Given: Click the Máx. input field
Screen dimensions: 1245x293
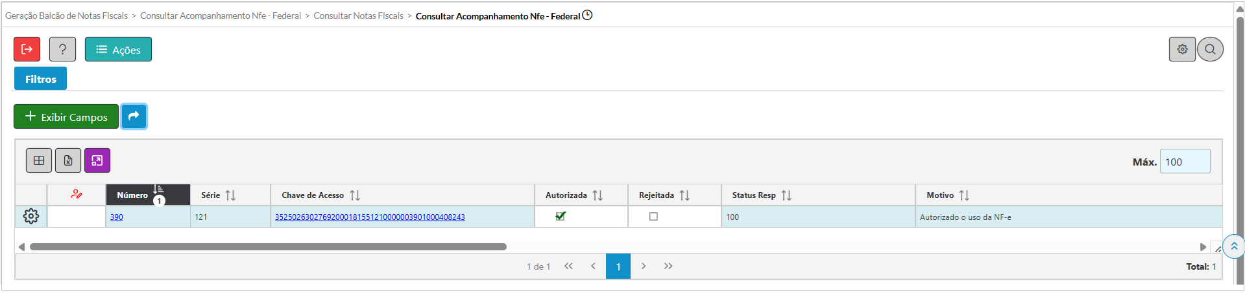Looking at the screenshot, I should tap(1185, 162).
